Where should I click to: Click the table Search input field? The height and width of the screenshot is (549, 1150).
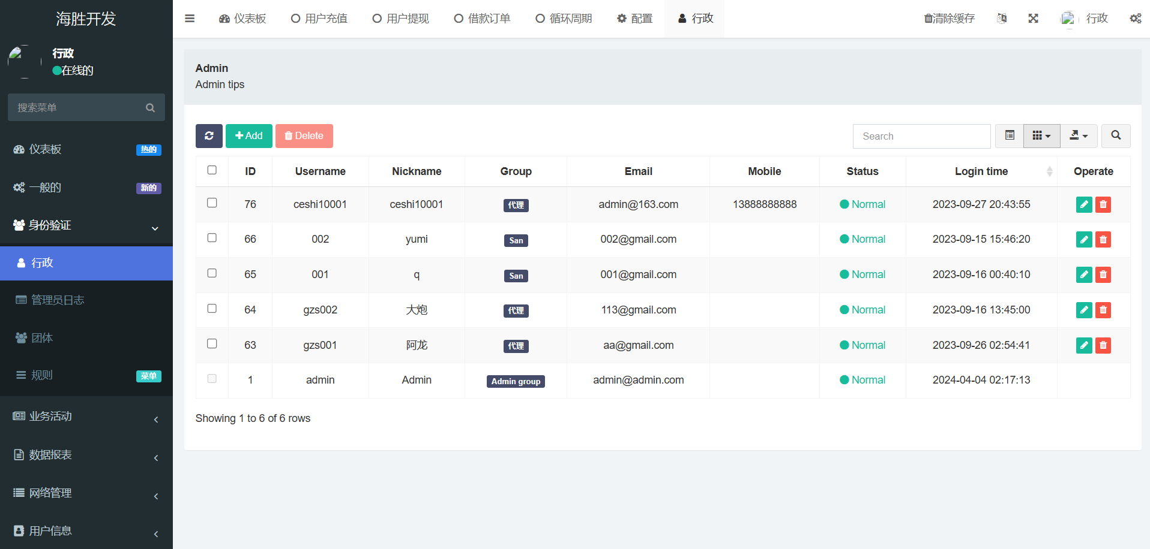pos(921,137)
